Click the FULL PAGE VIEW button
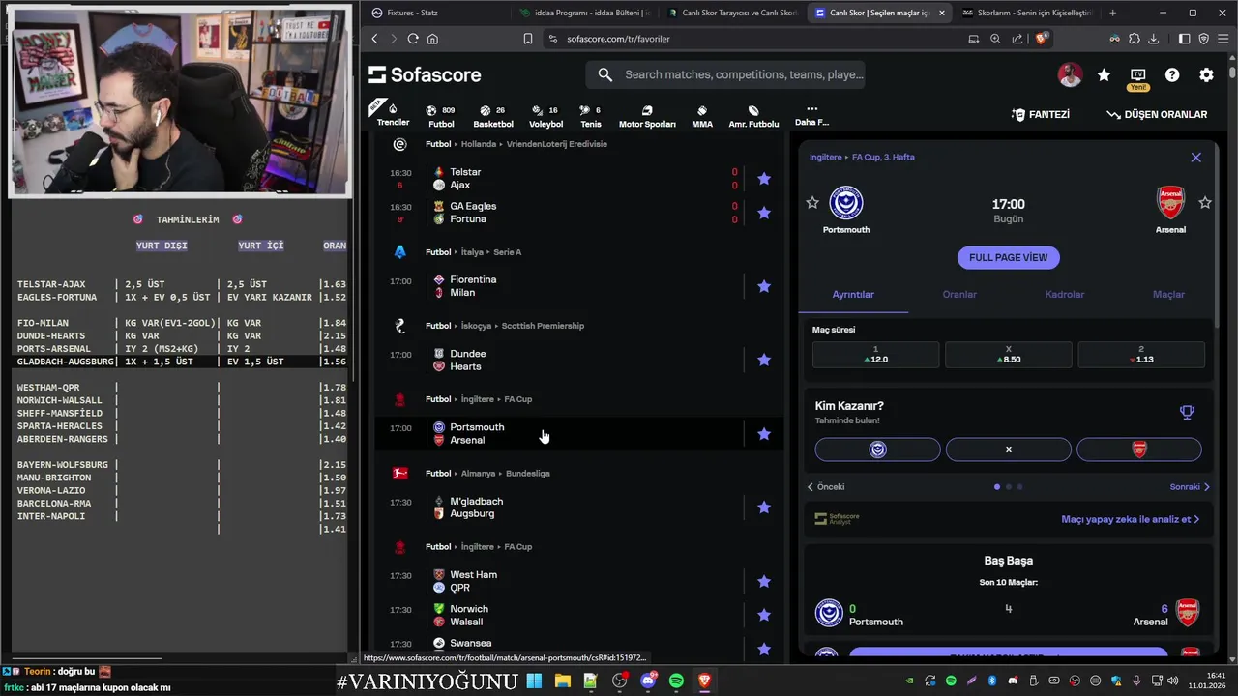The height and width of the screenshot is (696, 1238). click(x=1009, y=257)
